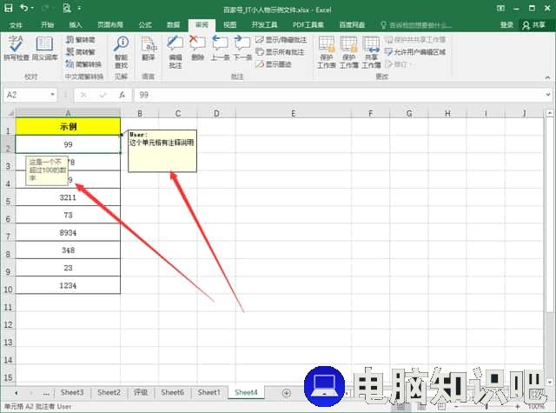Click 保护工作簿 protect workbook
The image size is (556, 413).
click(x=349, y=52)
